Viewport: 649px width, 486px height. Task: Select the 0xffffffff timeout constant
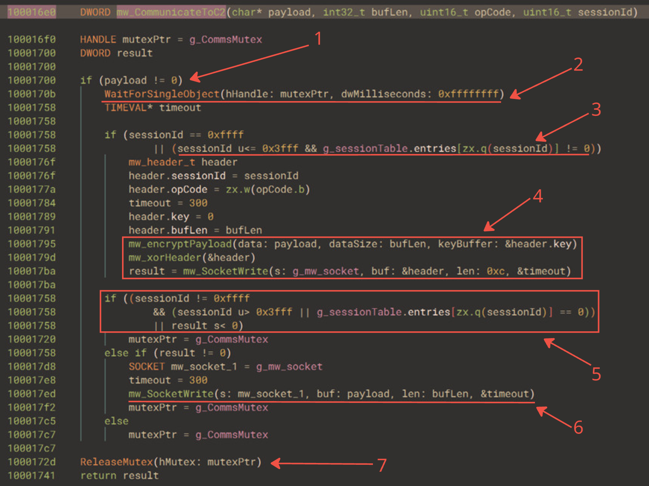tap(469, 94)
